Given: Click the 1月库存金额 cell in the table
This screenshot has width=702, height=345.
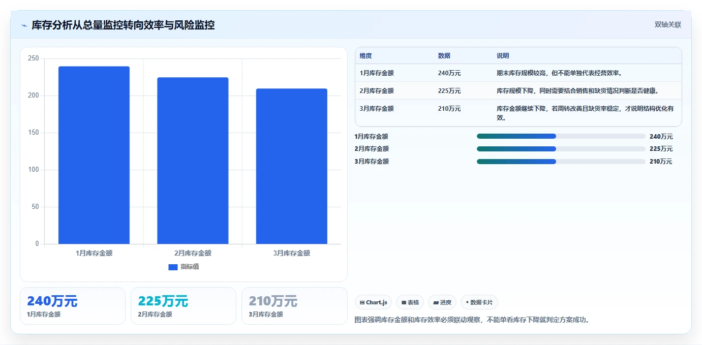Looking at the screenshot, I should pyautogui.click(x=376, y=73).
